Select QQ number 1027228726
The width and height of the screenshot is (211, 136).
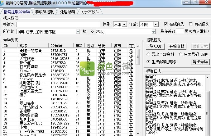point(60,79)
